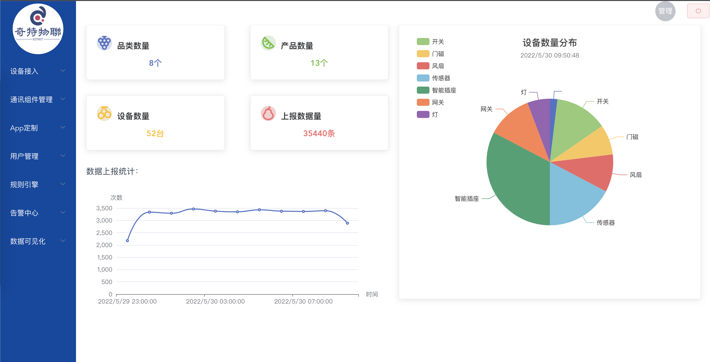
Task: Click the pear icon beside 上报数据量
Action: tap(268, 113)
